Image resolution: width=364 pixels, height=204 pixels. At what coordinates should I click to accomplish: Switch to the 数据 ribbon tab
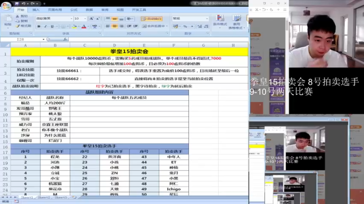point(89,10)
